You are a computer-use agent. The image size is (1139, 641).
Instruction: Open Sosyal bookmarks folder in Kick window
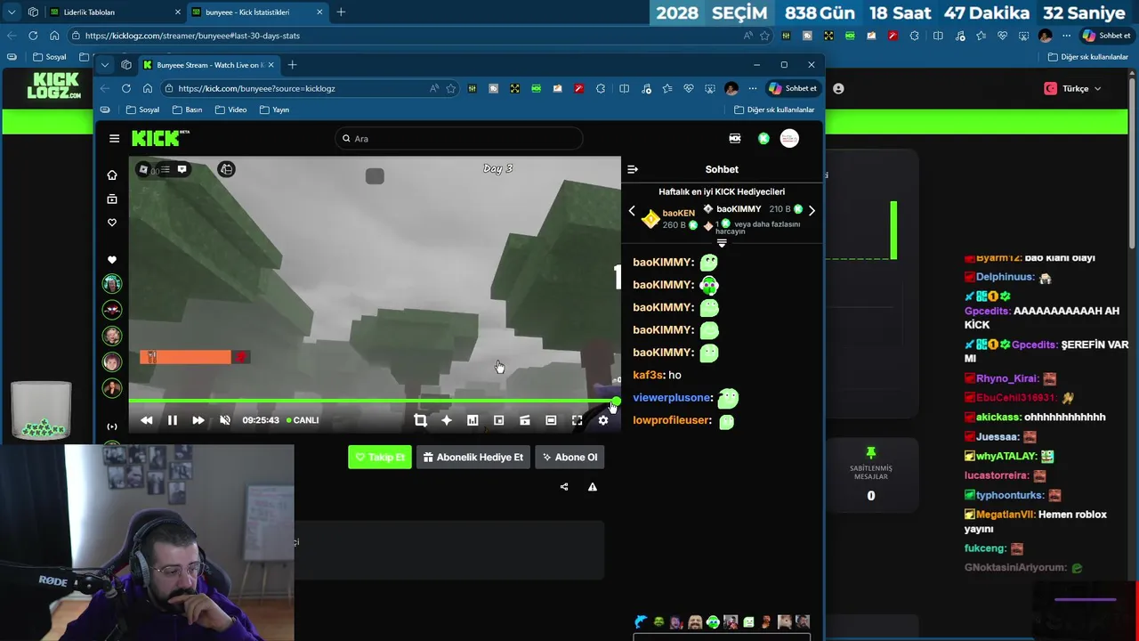click(142, 110)
